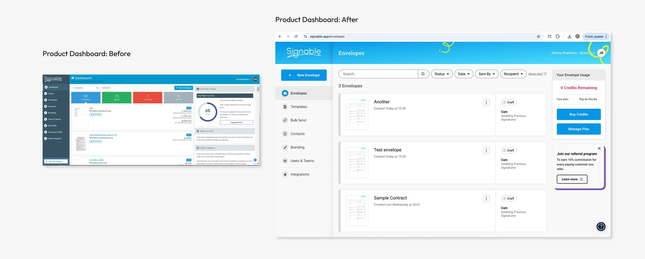Image resolution: width=645 pixels, height=259 pixels.
Task: Open three-dot menu for Another envelope
Action: (x=486, y=103)
